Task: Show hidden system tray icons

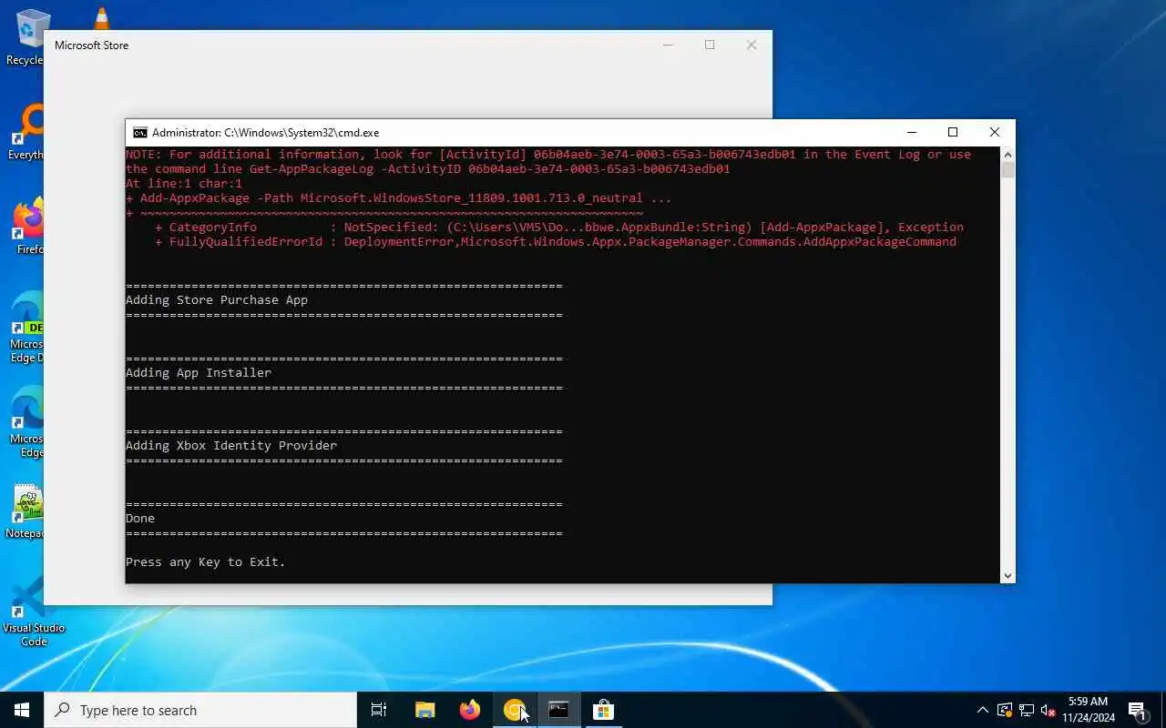Action: [x=982, y=710]
